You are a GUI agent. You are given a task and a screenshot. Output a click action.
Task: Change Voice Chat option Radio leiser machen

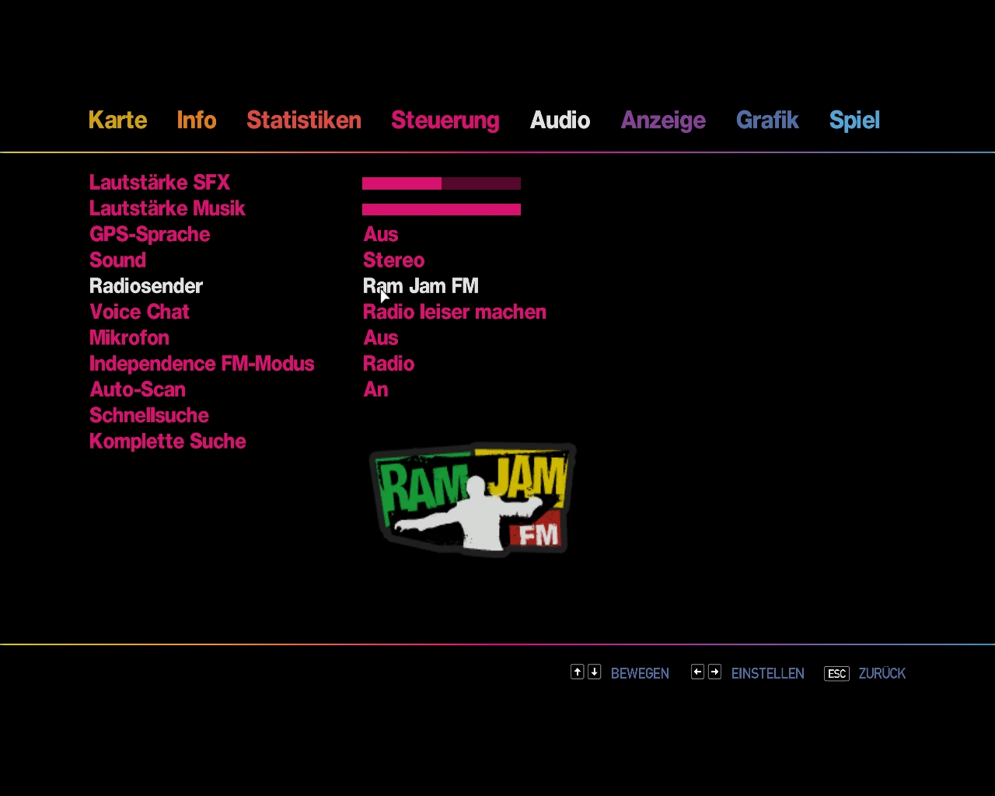[x=454, y=312]
